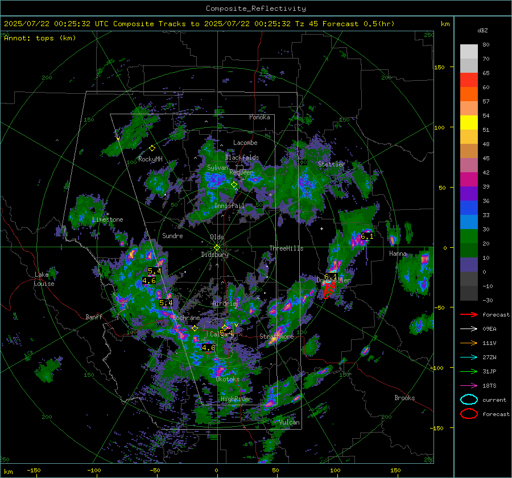Click the cyan current ellipse legend icon
Screen dimensions: 512x478
click(x=469, y=400)
